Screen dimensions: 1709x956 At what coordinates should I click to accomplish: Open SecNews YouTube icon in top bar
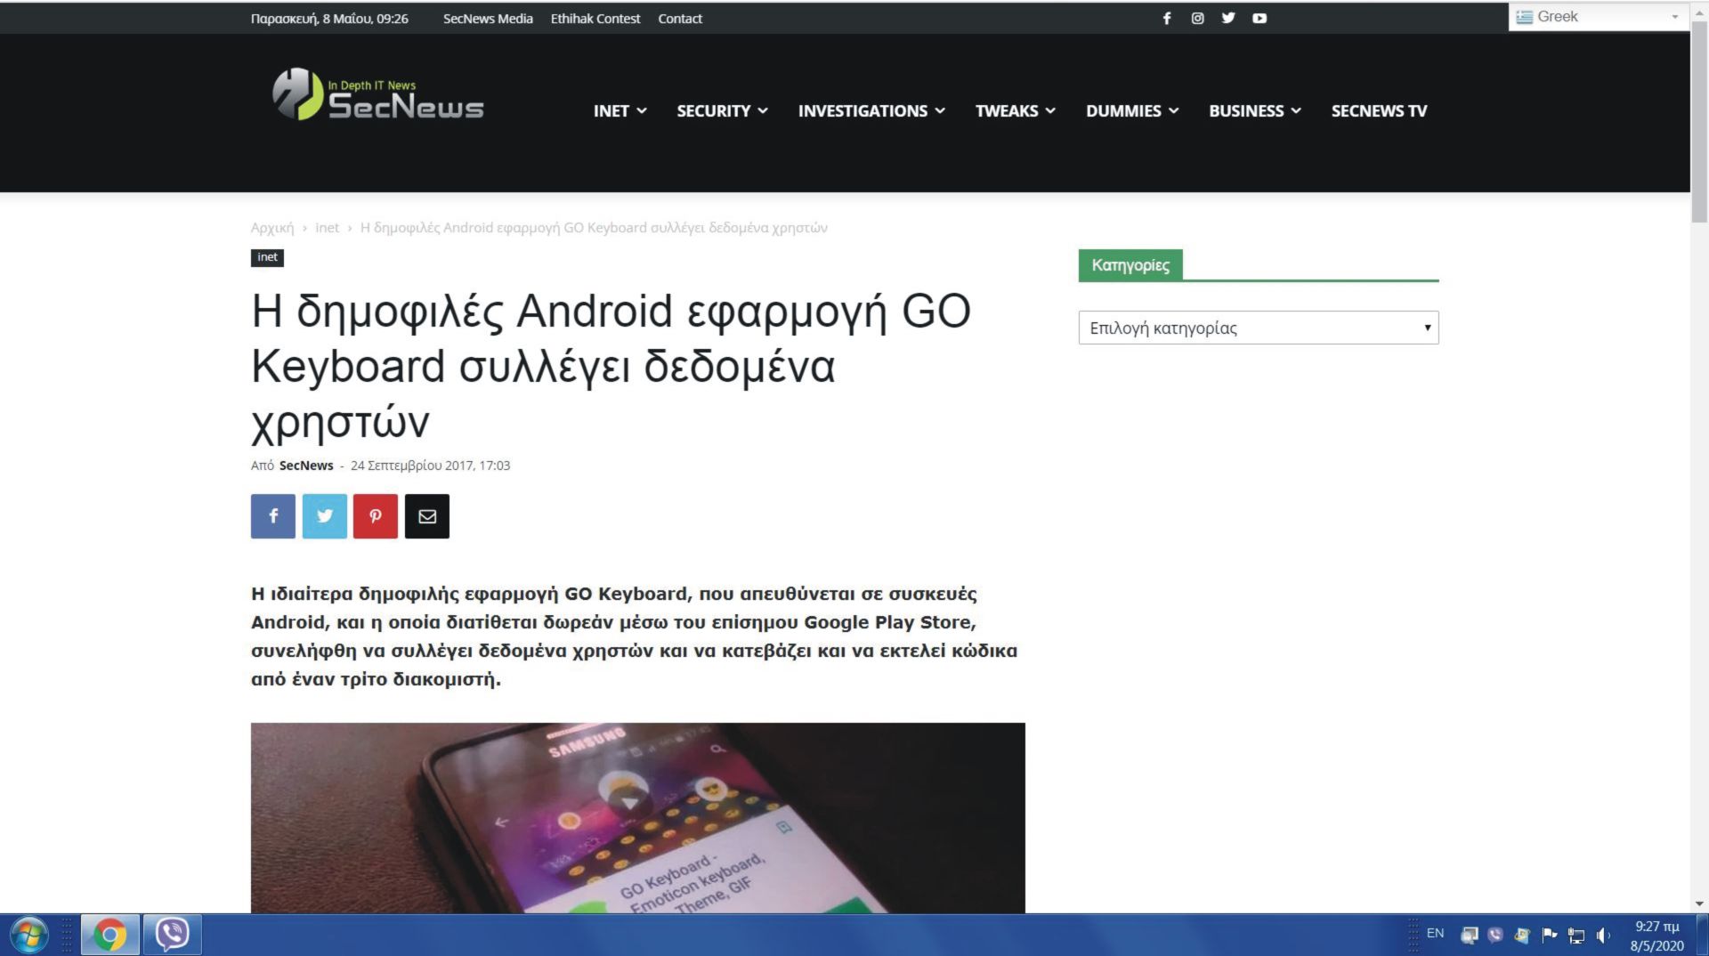(x=1259, y=18)
